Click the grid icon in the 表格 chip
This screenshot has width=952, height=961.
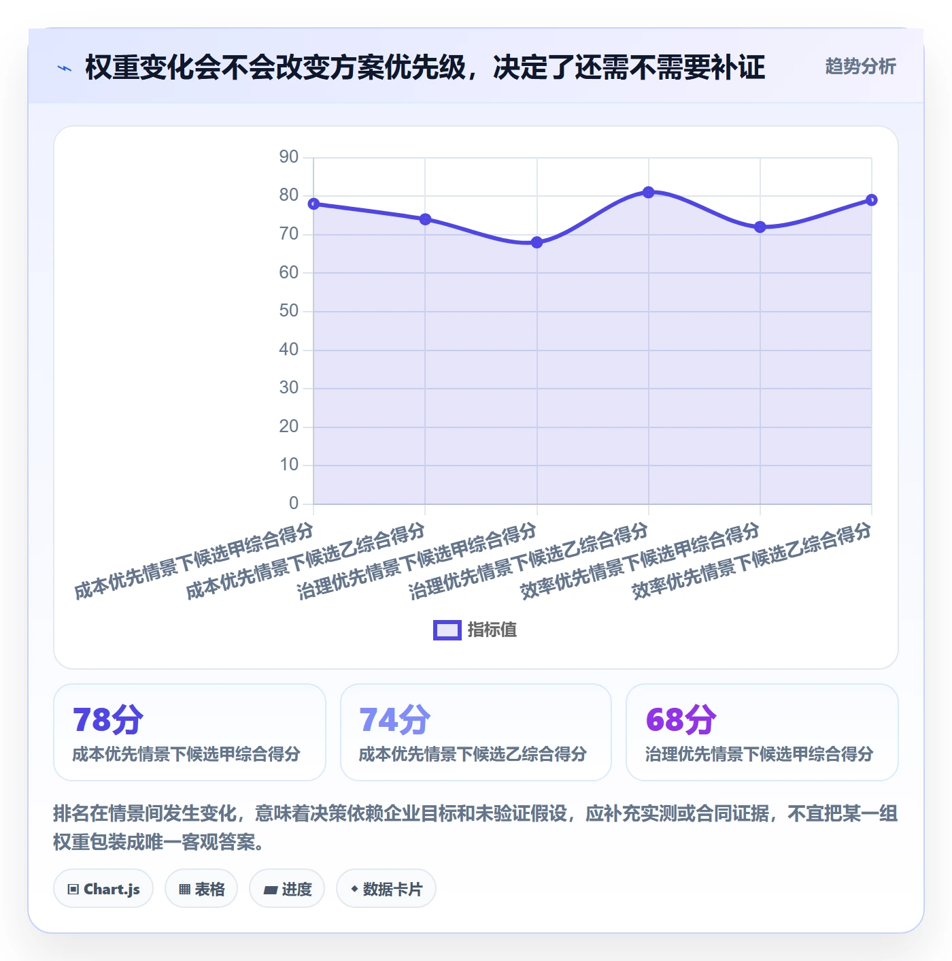[x=184, y=890]
